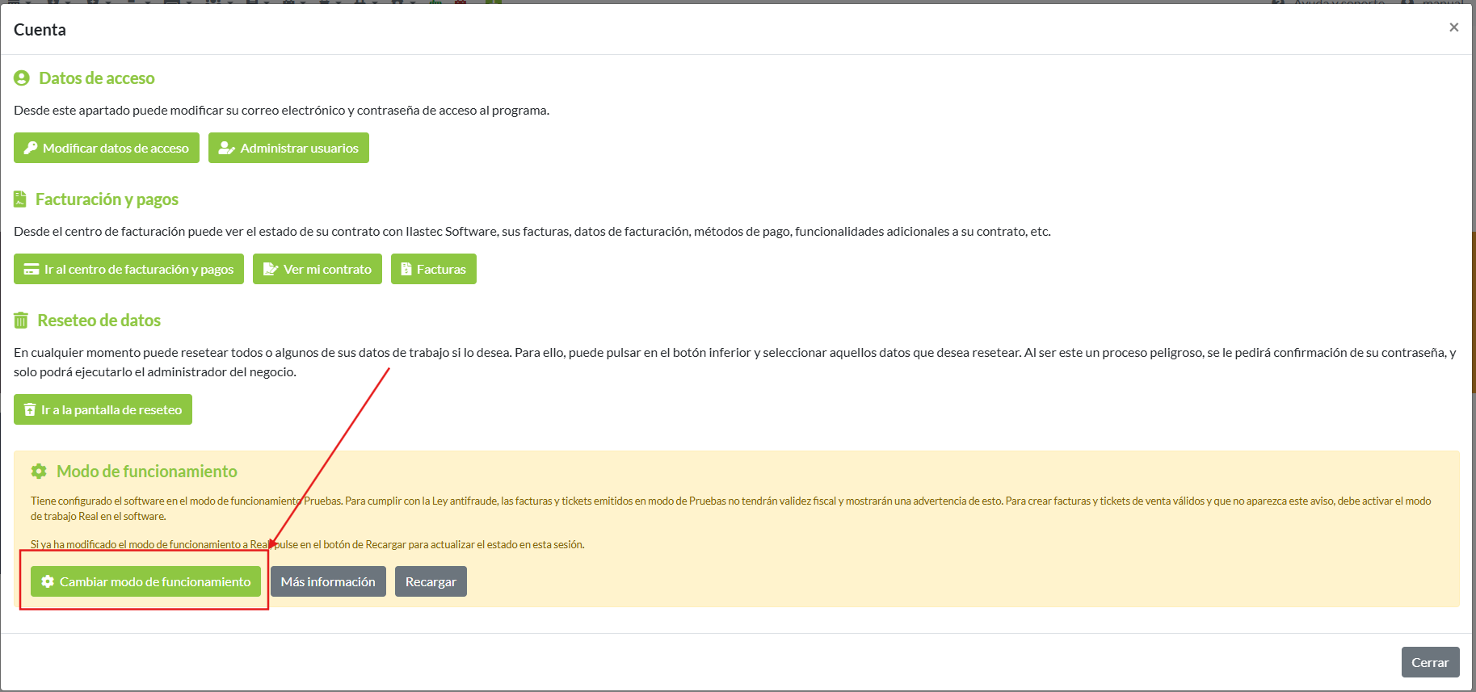1476x692 pixels.
Task: Click text 'Tiene configurado el software'
Action: pyautogui.click(x=730, y=509)
